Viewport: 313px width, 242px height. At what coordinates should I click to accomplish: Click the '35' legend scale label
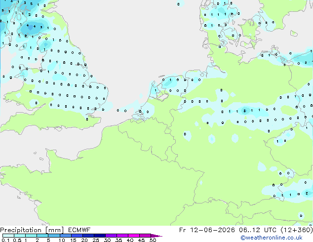click(x=118, y=240)
